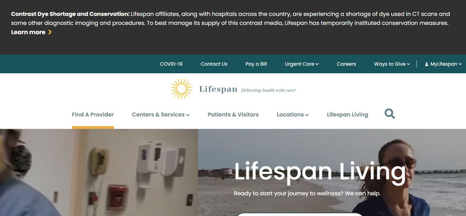Visit the Careers link

point(346,64)
